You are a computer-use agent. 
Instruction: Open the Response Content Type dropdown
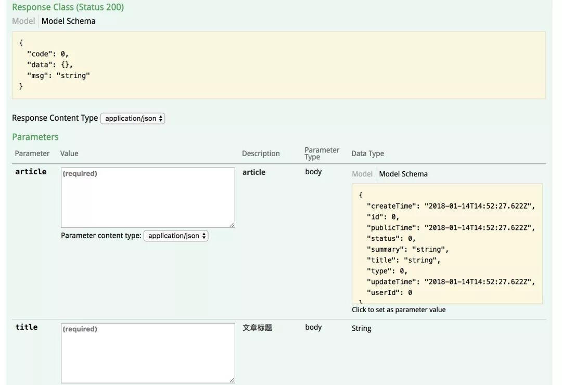pyautogui.click(x=132, y=118)
